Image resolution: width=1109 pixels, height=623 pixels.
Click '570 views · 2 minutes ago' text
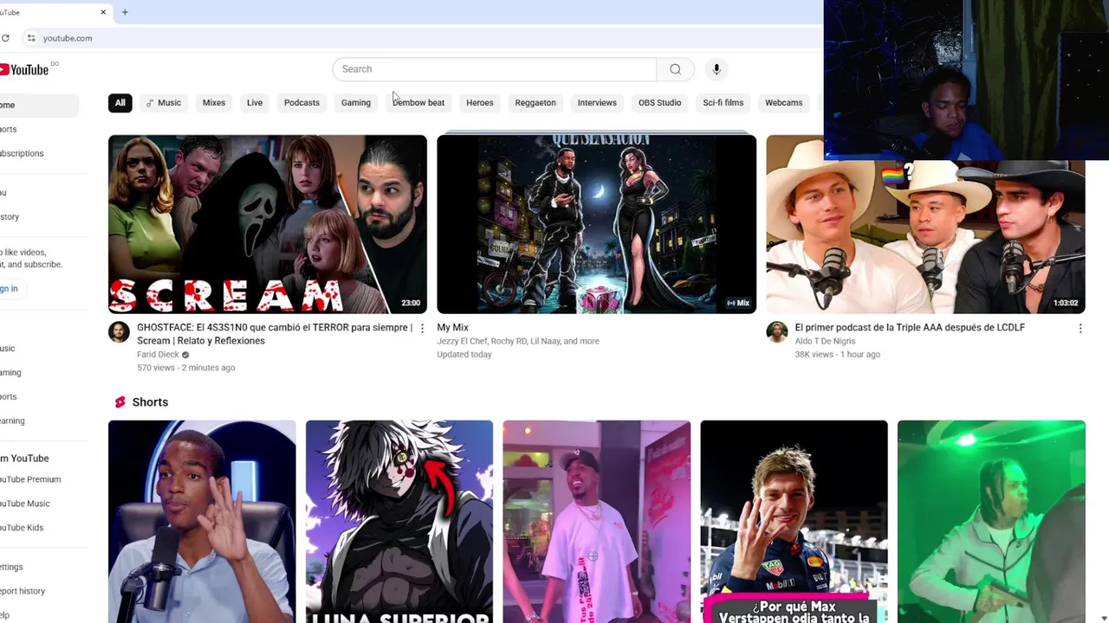coord(185,368)
